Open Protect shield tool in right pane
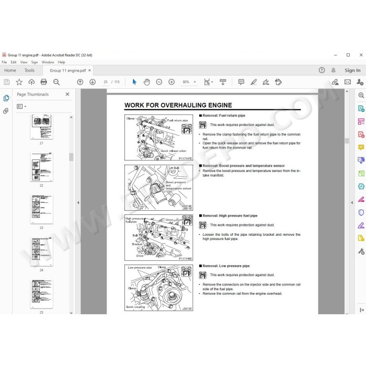 pos(361,212)
